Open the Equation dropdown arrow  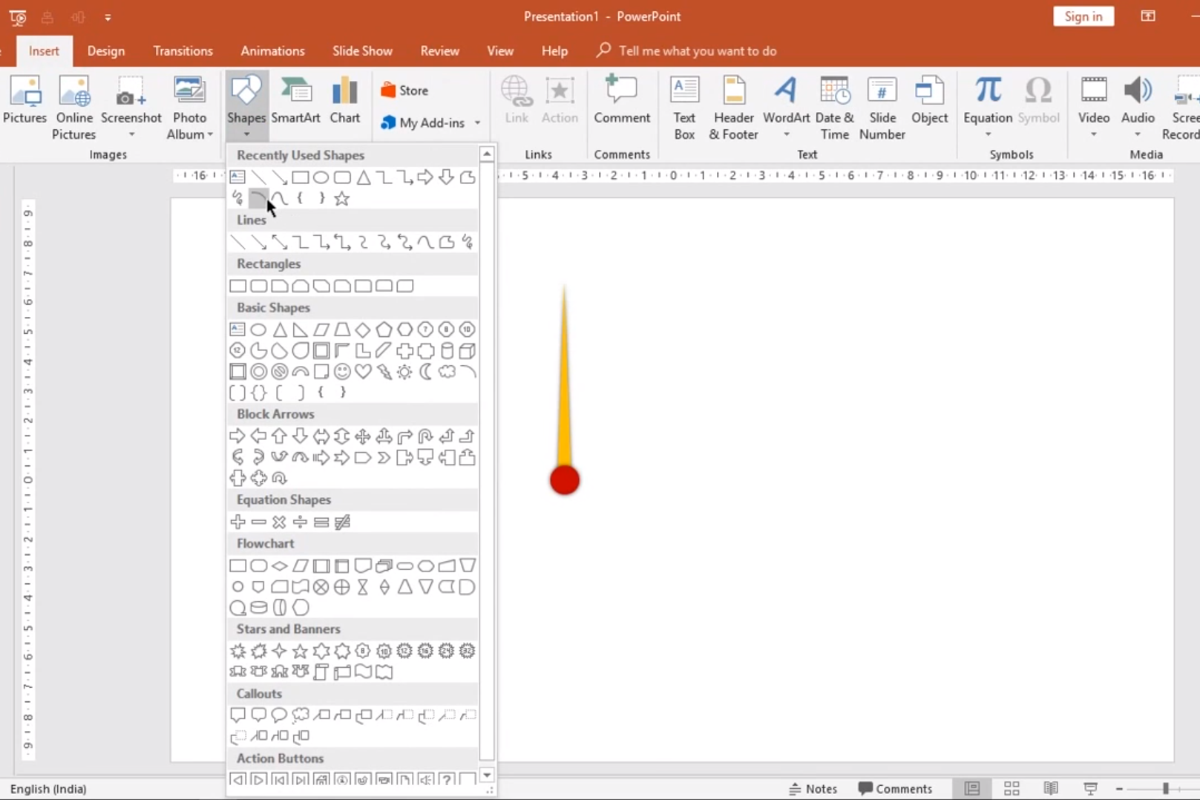coord(988,135)
